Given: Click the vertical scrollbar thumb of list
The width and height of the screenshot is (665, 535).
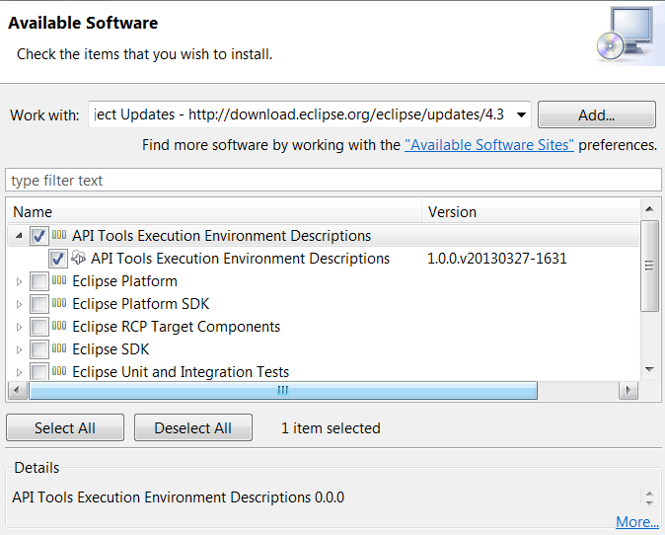Looking at the screenshot, I should 649,266.
